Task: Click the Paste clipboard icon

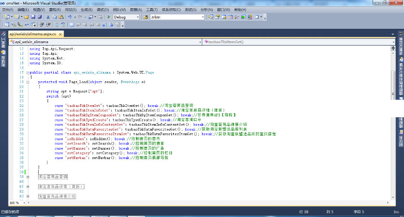Action: [61, 17]
